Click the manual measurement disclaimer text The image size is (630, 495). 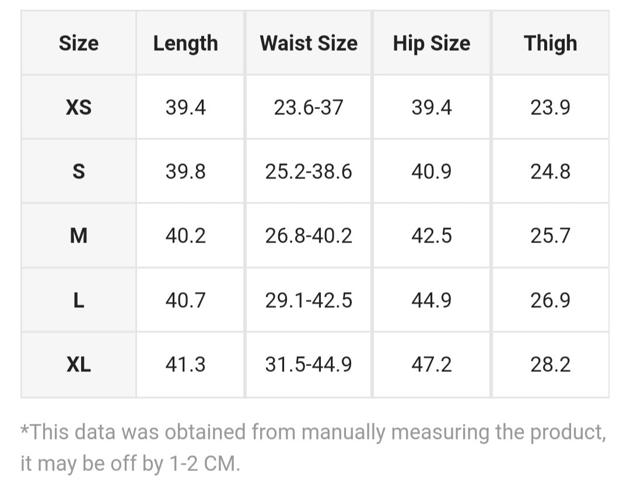[x=313, y=448]
